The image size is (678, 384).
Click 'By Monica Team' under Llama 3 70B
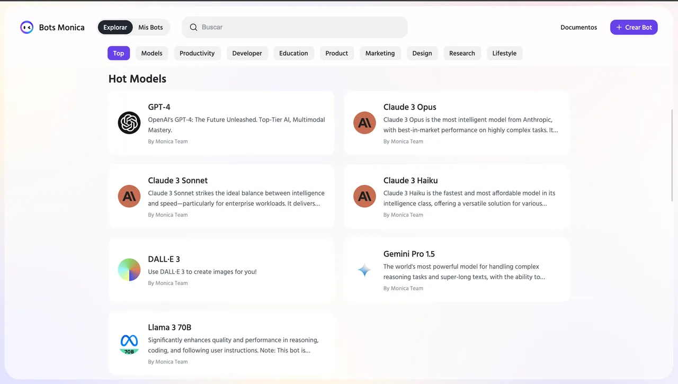pyautogui.click(x=168, y=362)
